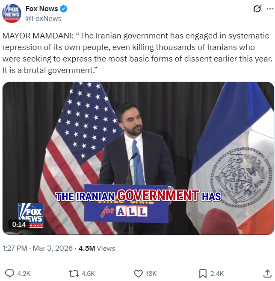
Task: Click the 4.2K reply count
Action: pyautogui.click(x=24, y=273)
